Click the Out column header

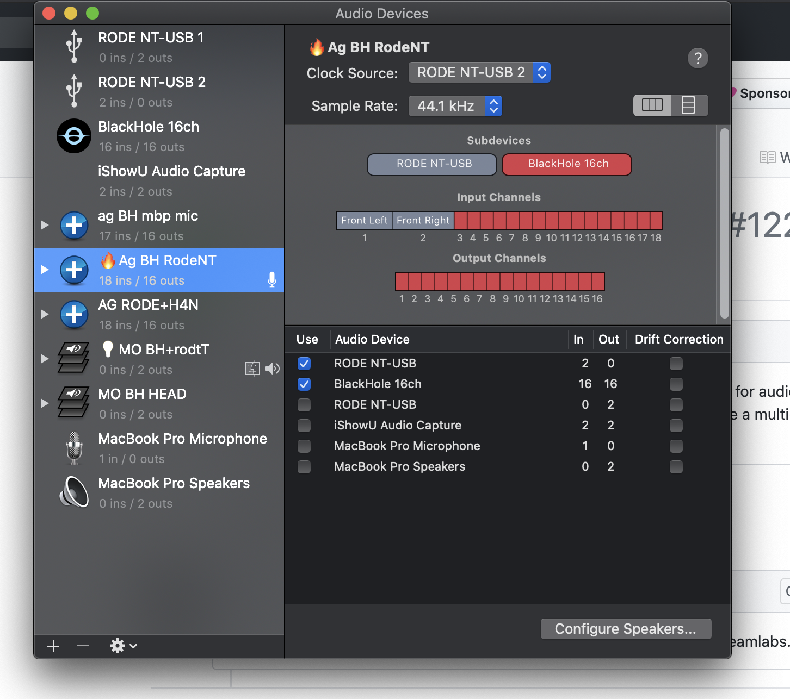pyautogui.click(x=609, y=340)
